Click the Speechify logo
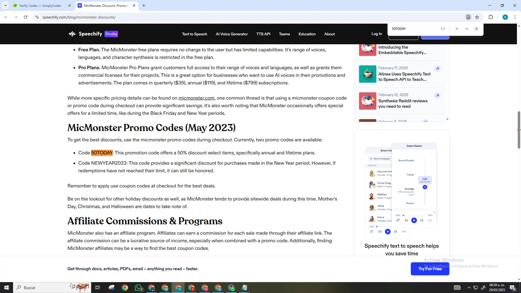Image resolution: width=521 pixels, height=293 pixels. (x=85, y=34)
